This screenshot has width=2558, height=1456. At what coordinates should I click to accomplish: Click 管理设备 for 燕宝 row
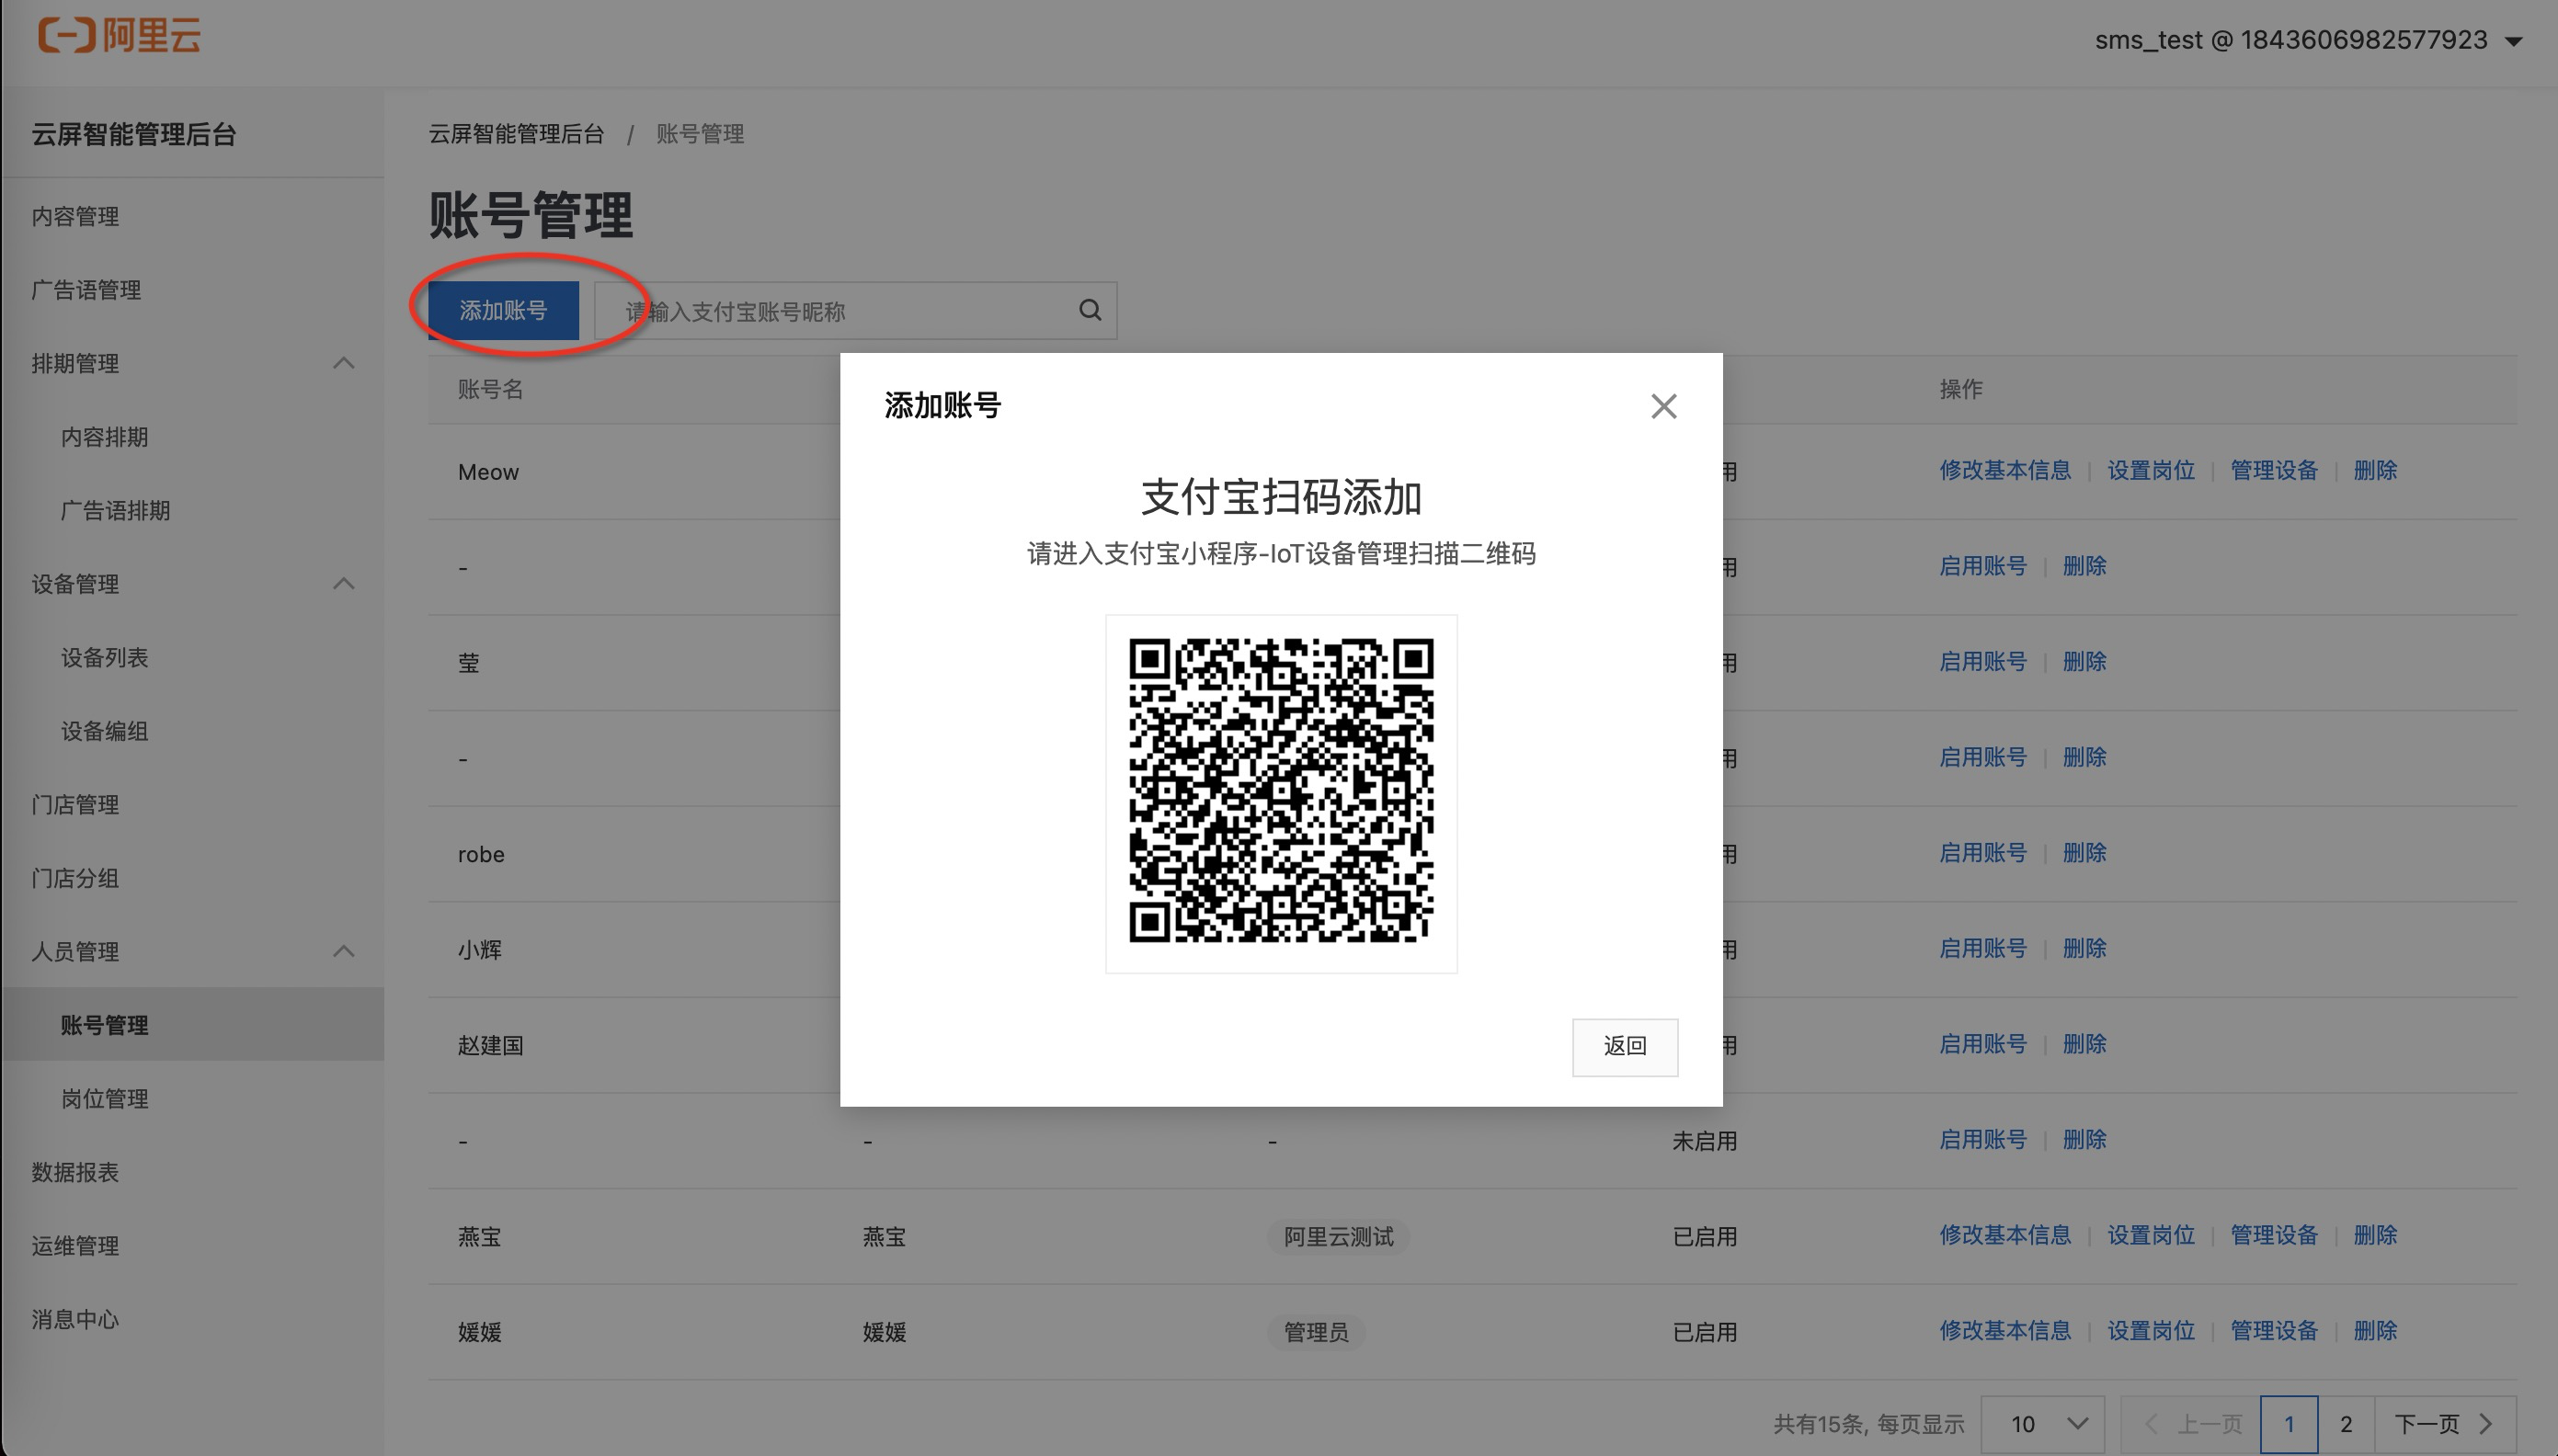pyautogui.click(x=2273, y=1235)
